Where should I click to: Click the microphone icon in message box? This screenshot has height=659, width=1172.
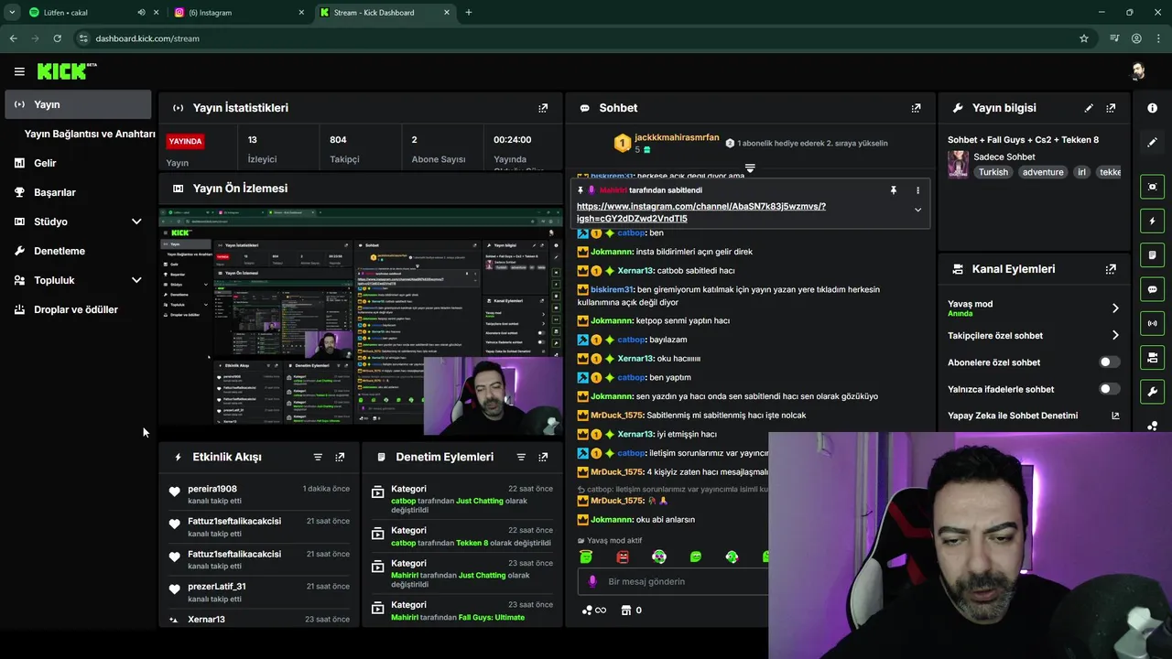(x=592, y=581)
